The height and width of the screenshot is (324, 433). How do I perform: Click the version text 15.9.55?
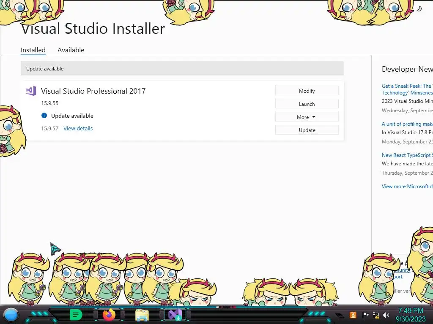(x=50, y=103)
